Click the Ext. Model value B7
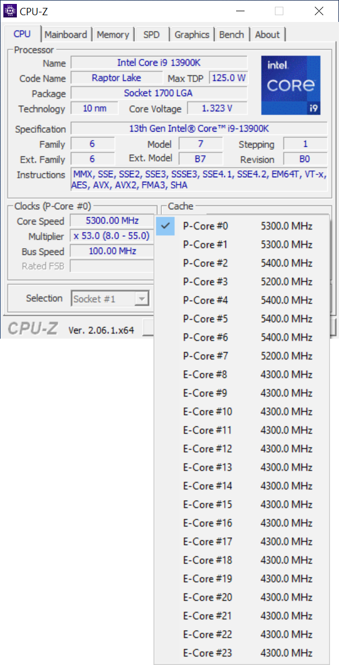The width and height of the screenshot is (339, 665). pyautogui.click(x=201, y=159)
